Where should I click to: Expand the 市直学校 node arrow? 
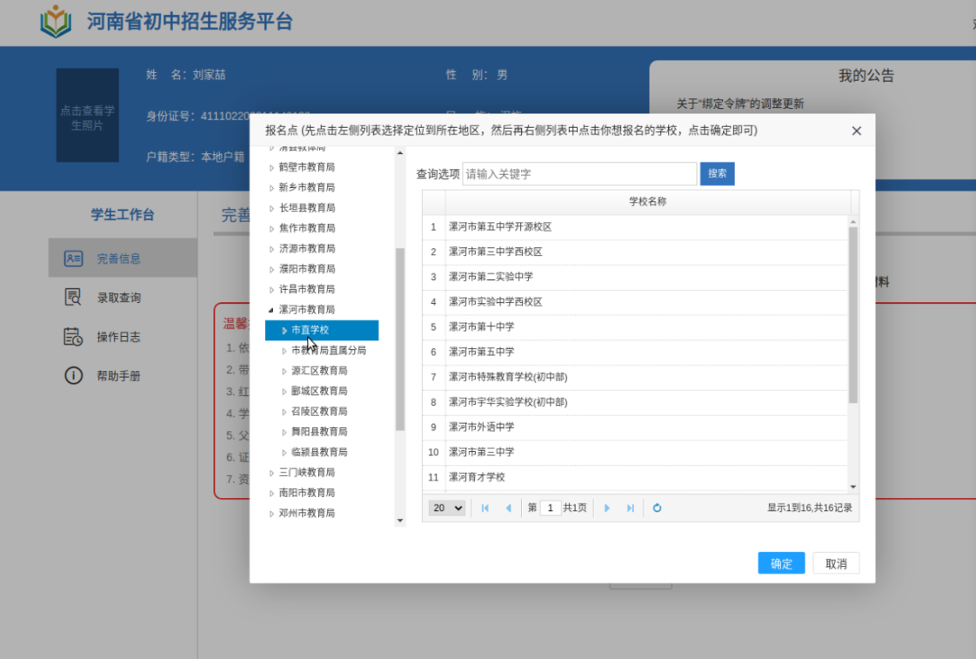point(284,331)
